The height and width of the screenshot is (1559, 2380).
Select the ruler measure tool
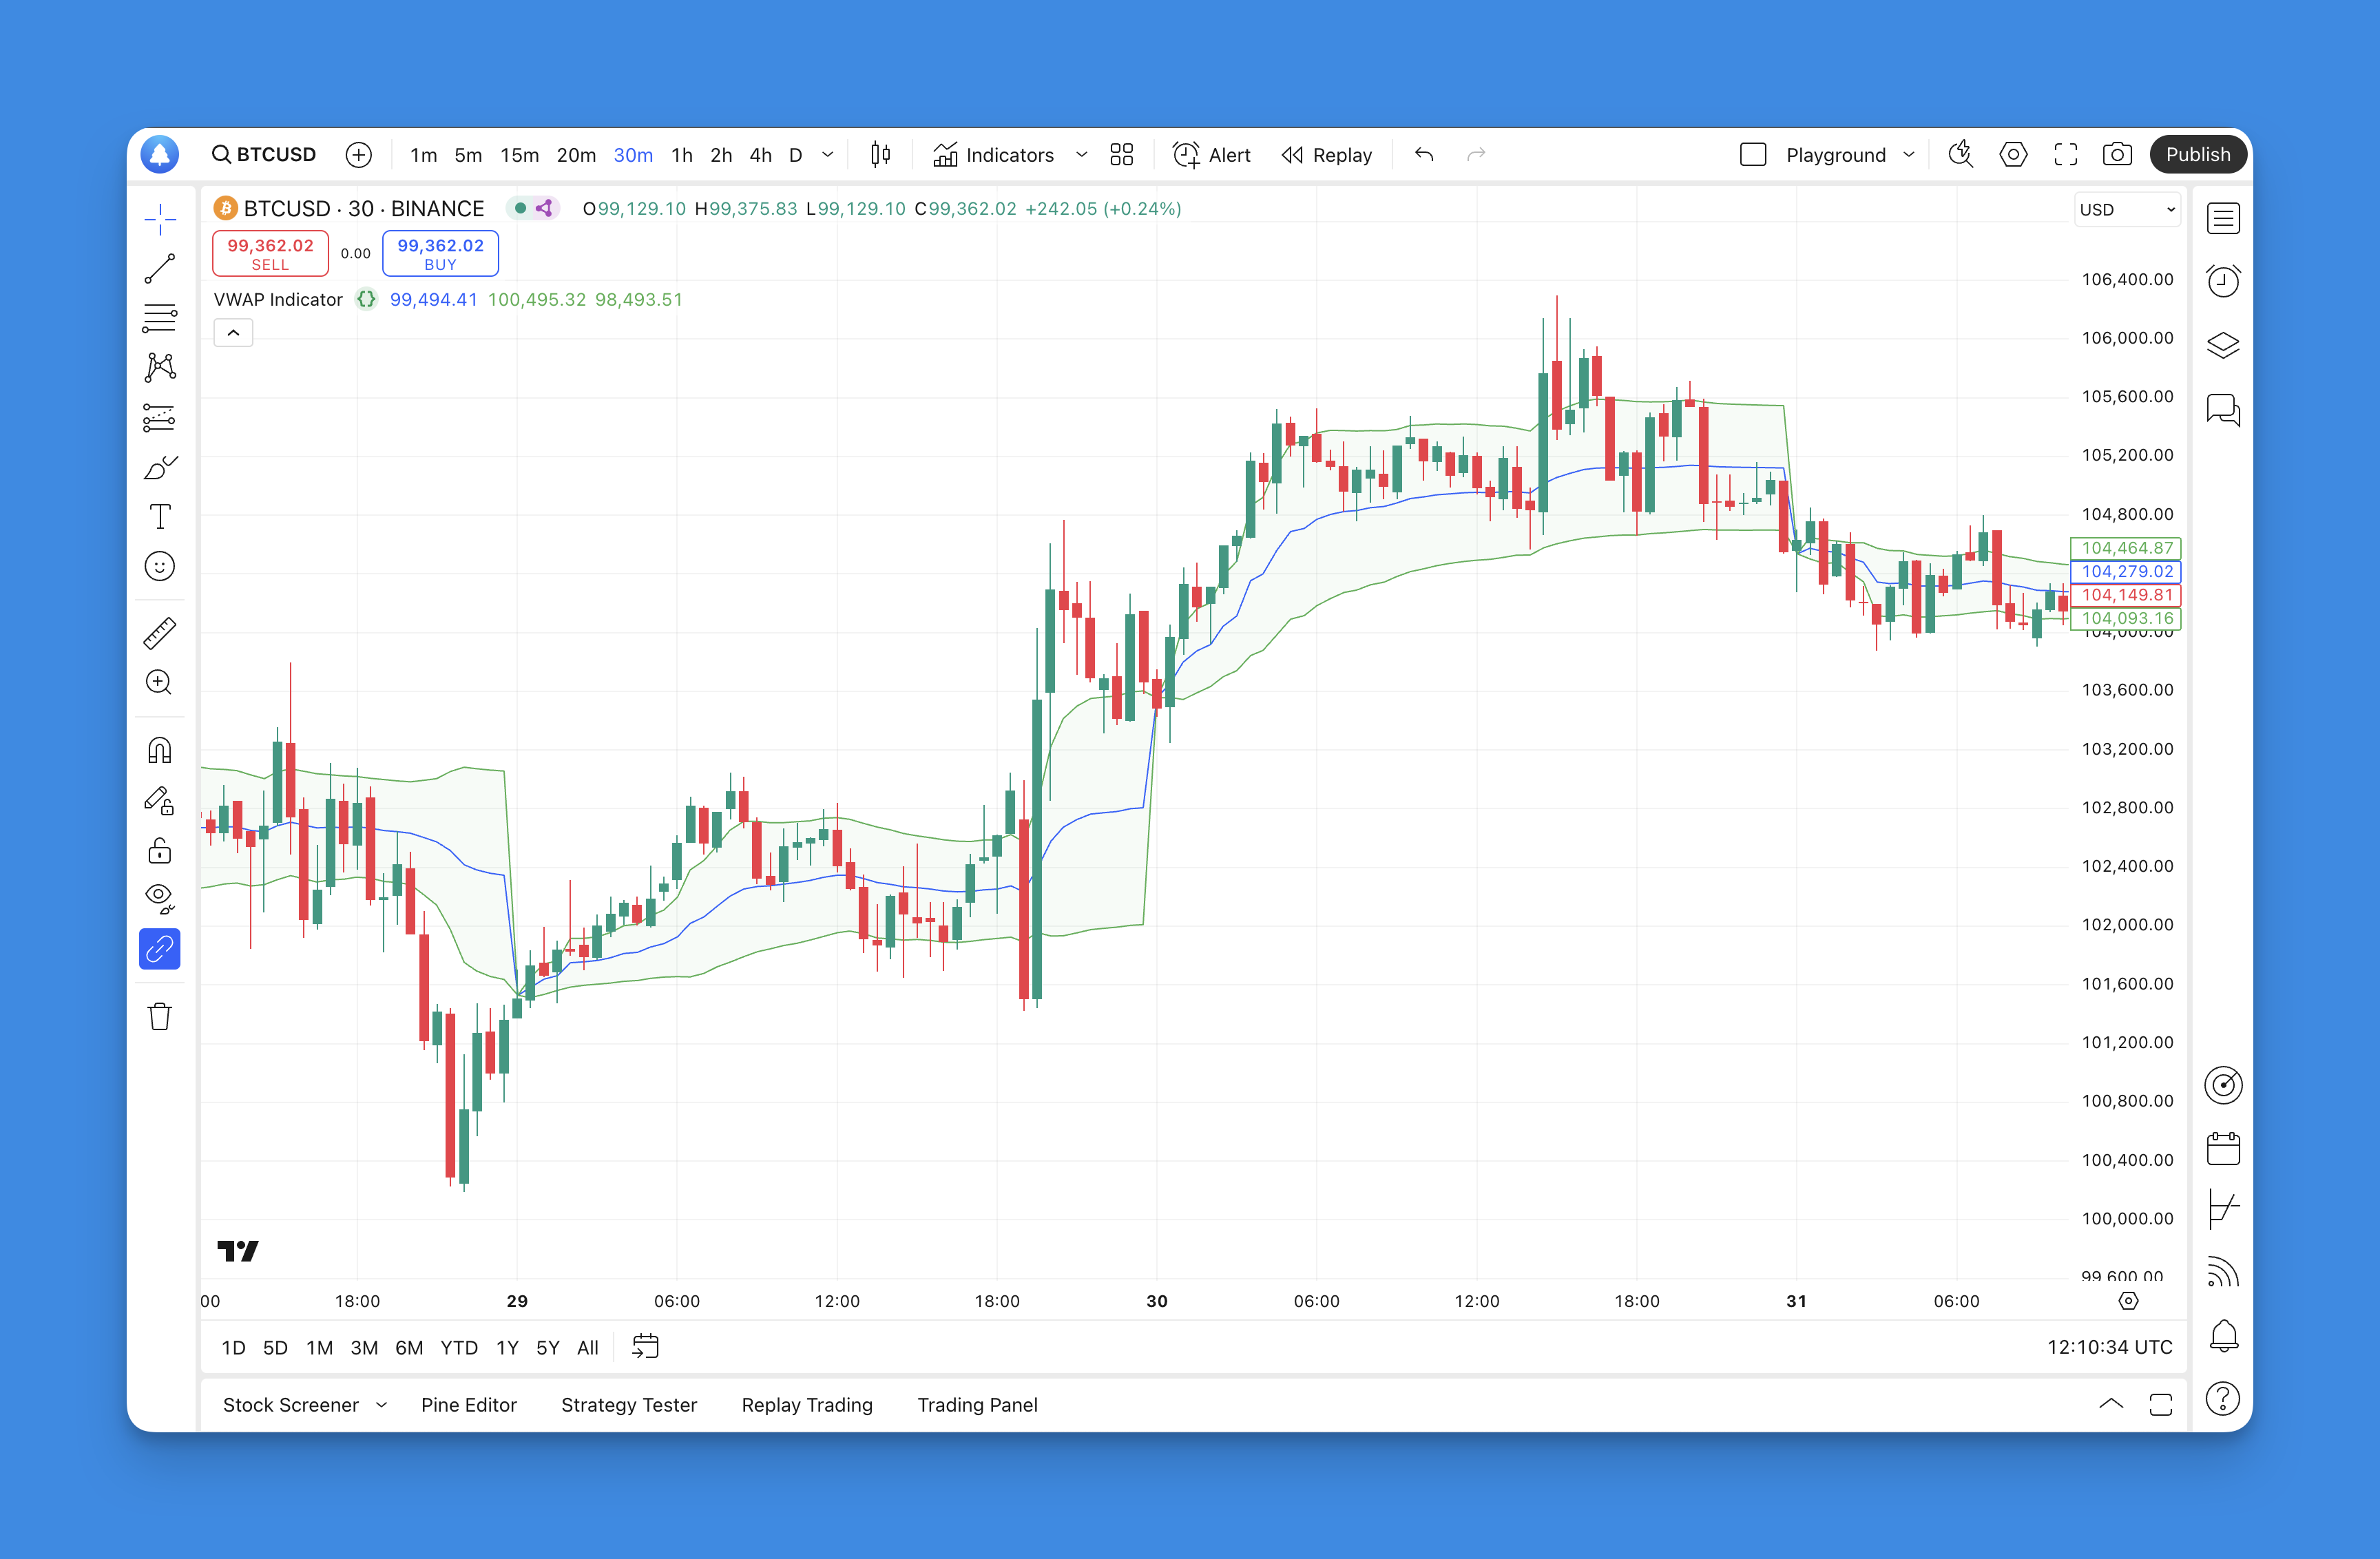[160, 633]
